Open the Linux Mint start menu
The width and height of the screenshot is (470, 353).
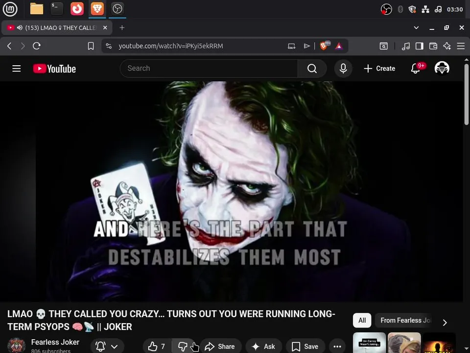coord(10,9)
